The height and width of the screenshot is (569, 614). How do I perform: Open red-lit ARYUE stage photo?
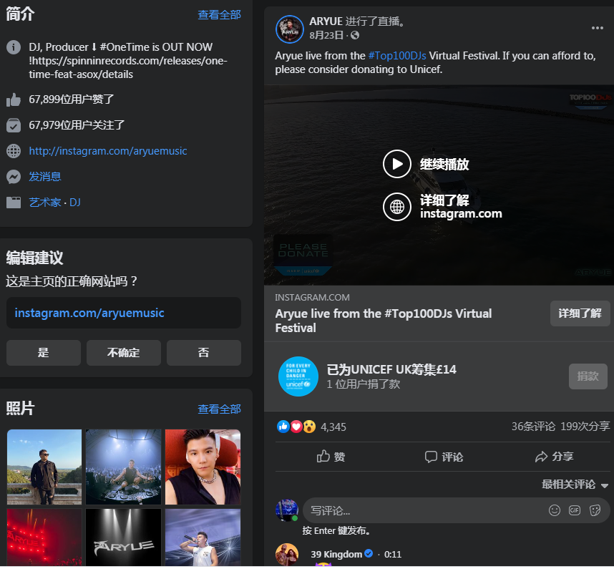(x=44, y=538)
